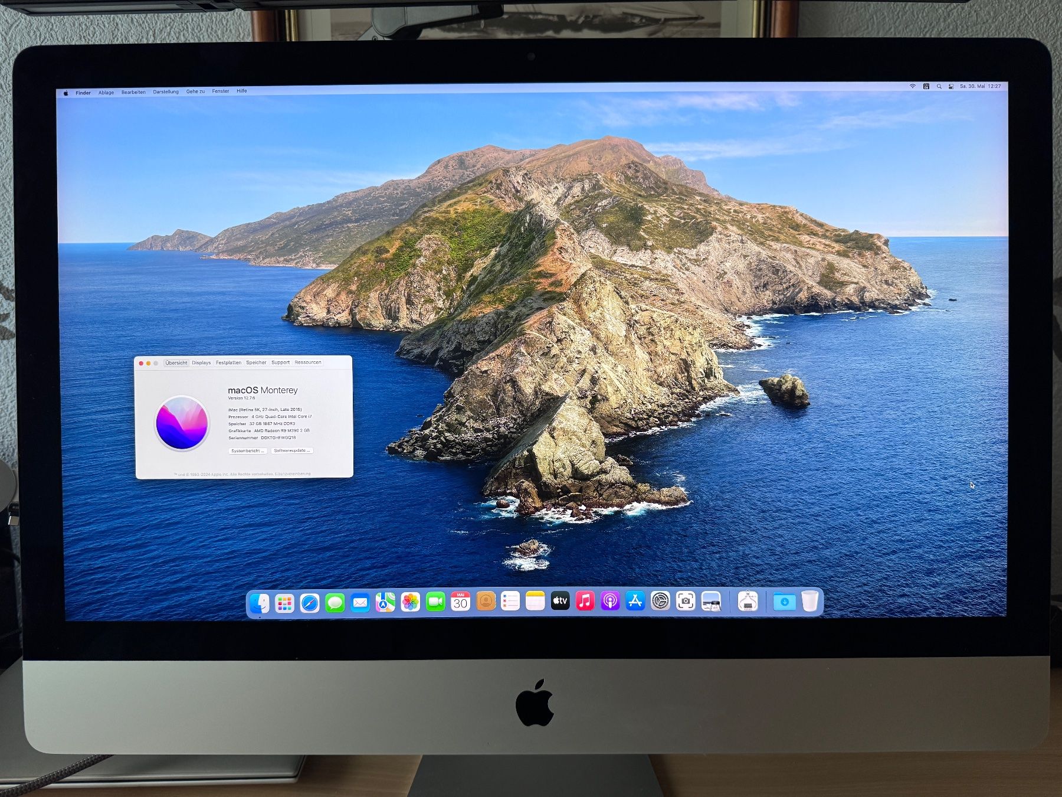Image resolution: width=1062 pixels, height=797 pixels.
Task: Open Launchpad in the Dock
Action: (x=284, y=603)
